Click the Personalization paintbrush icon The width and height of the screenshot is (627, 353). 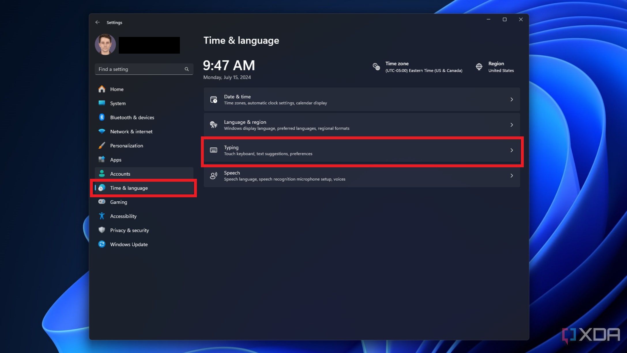pyautogui.click(x=102, y=145)
